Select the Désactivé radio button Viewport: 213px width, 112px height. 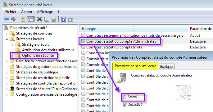125,105
